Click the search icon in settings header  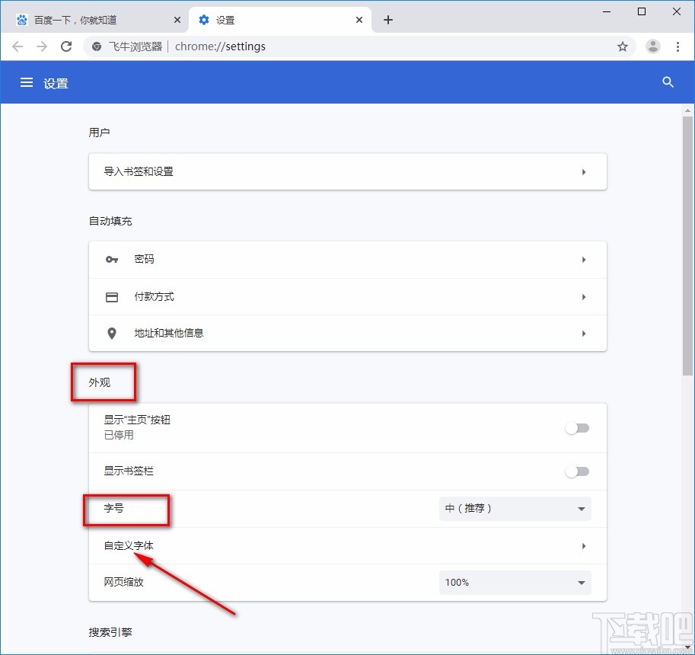[668, 82]
